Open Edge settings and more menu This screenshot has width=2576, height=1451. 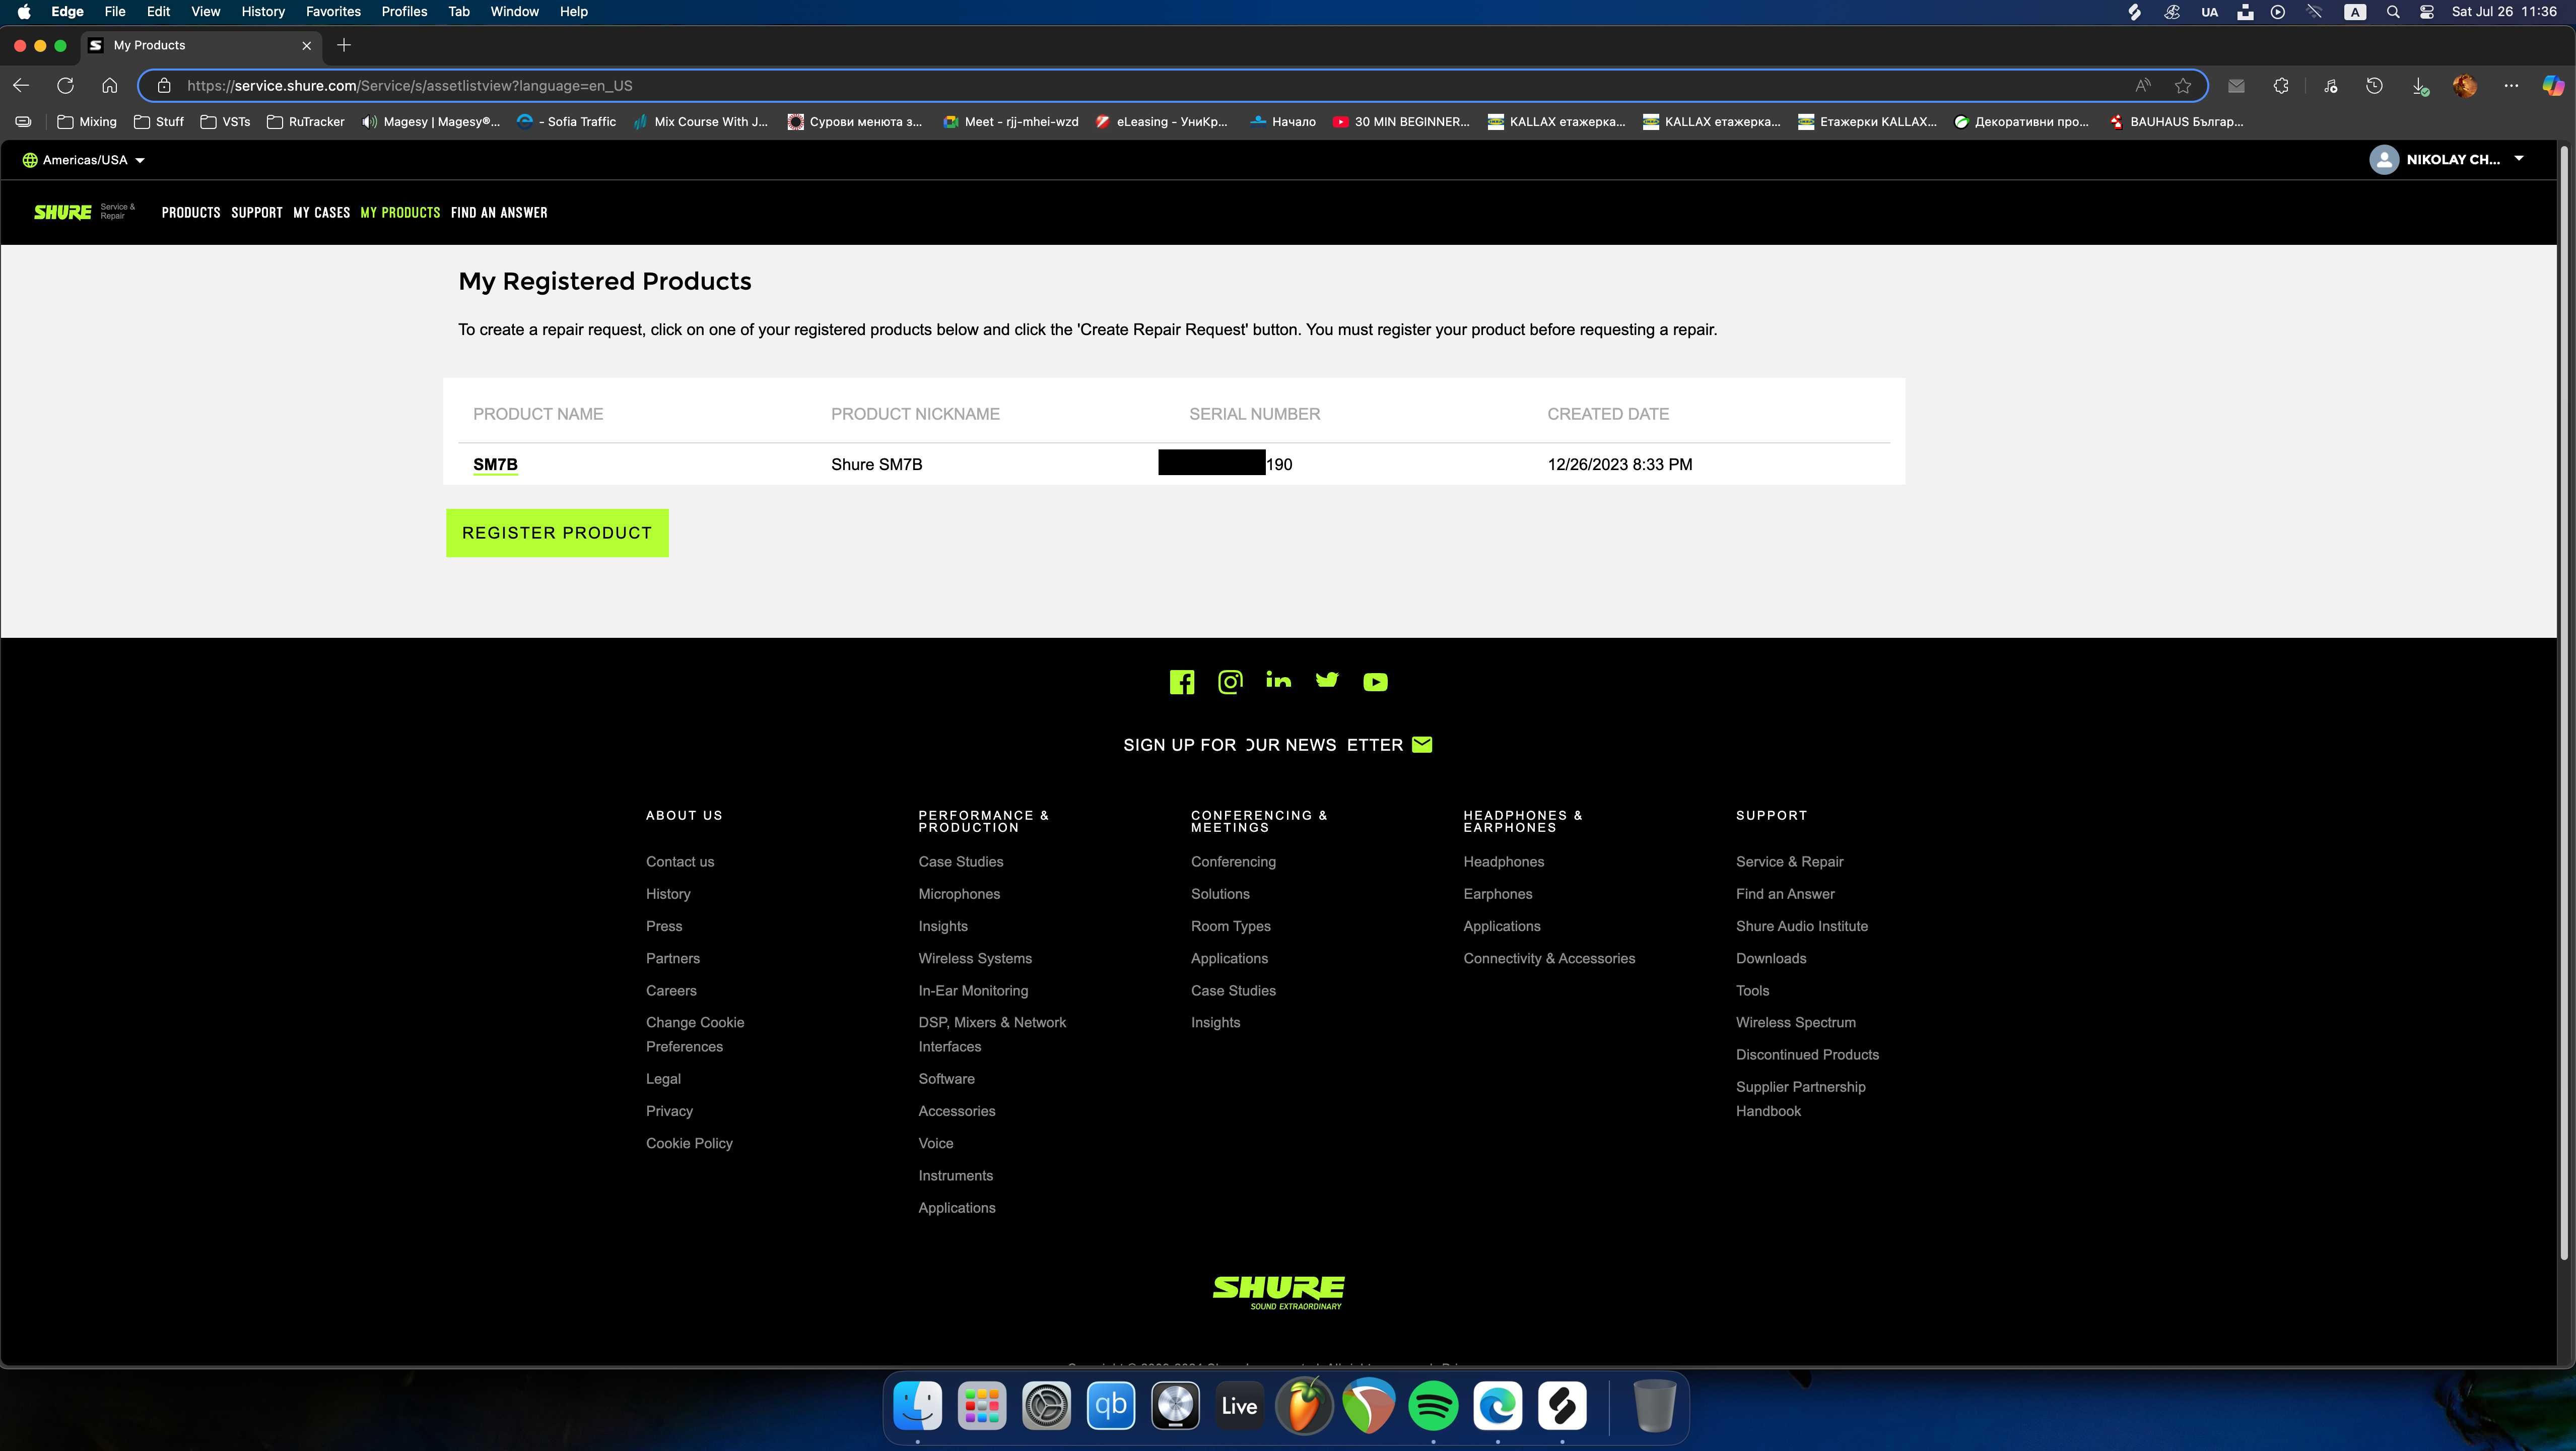[2511, 86]
